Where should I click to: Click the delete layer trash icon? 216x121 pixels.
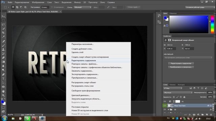(211, 115)
